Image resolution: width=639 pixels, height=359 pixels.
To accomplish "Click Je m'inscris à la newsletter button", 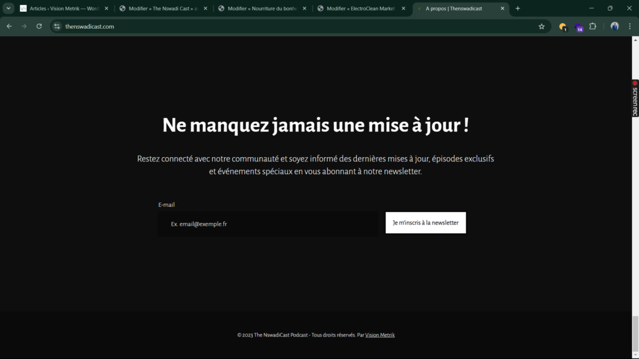I will (426, 223).
